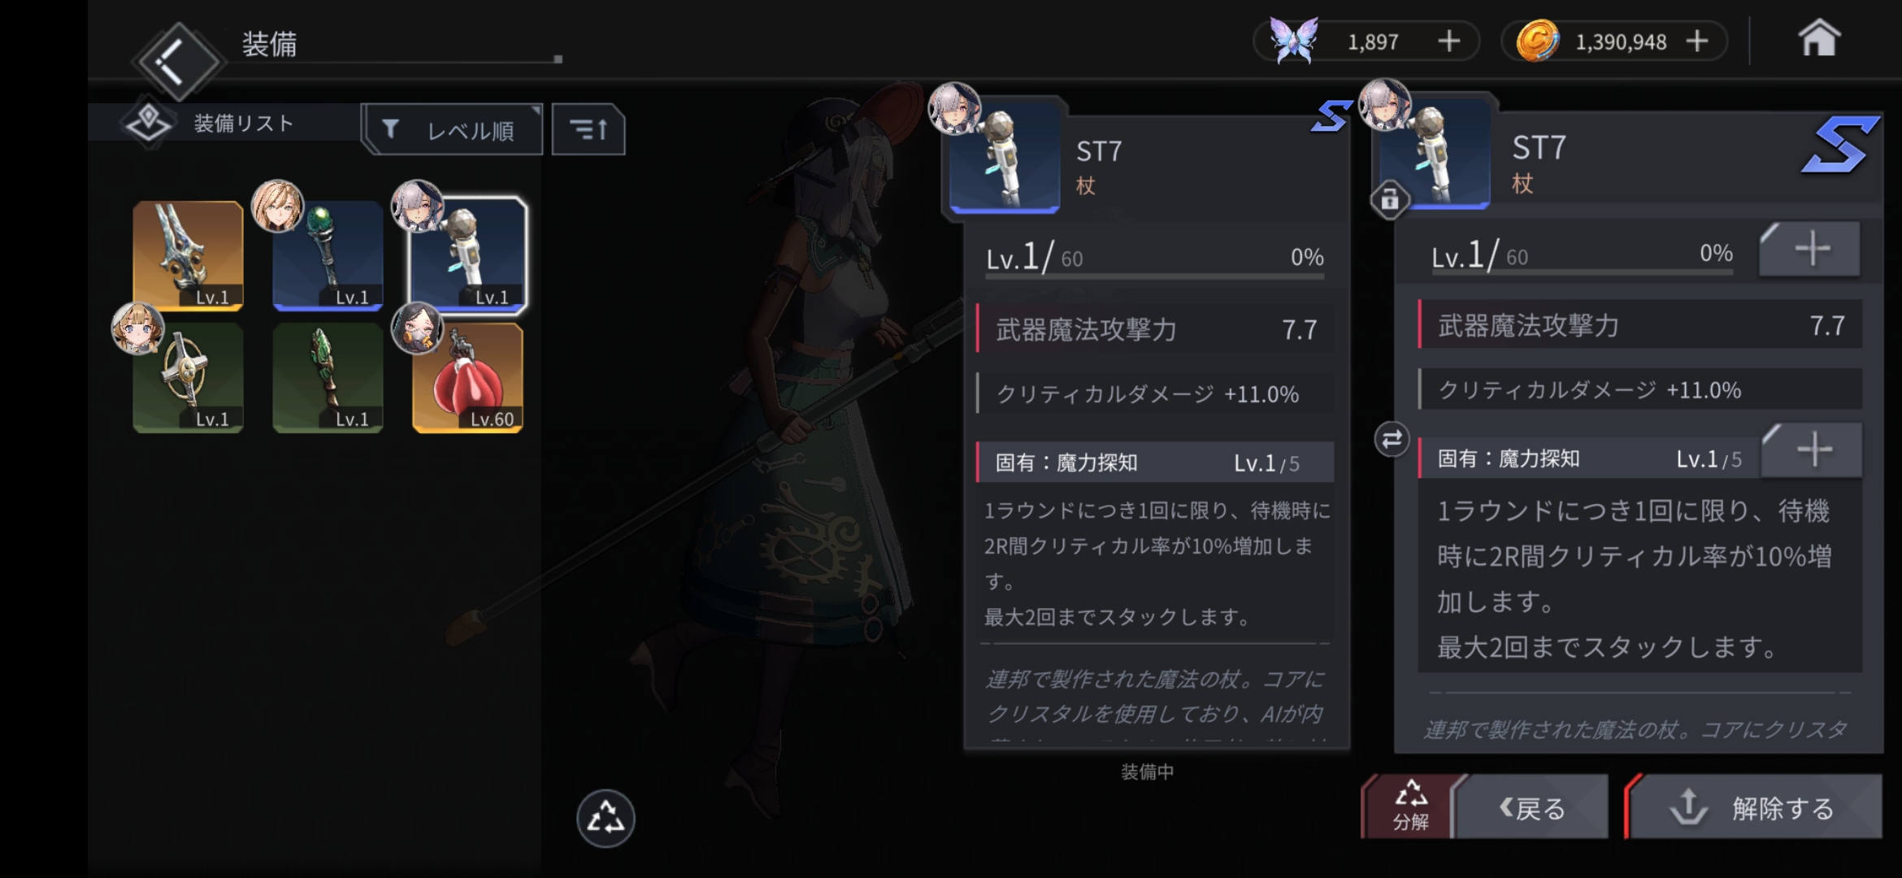
Task: Click the 分解 dismantle button
Action: [x=1409, y=806]
